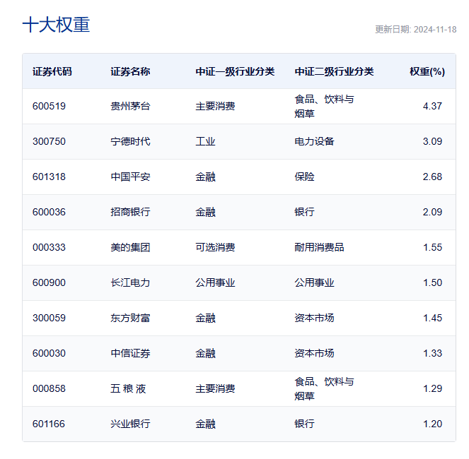Click 金融 in 招商银行 row
Image resolution: width=469 pixels, height=459 pixels.
click(205, 212)
